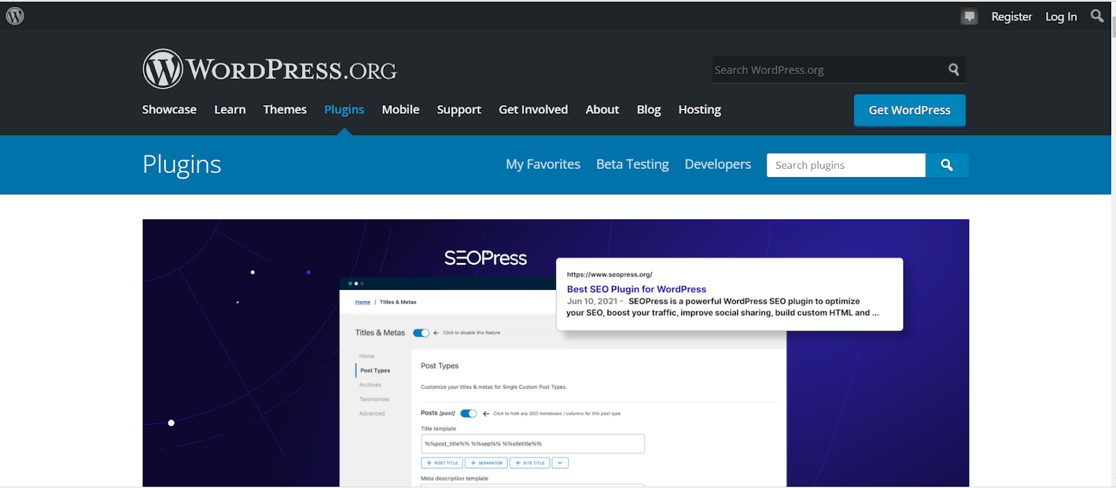Open the Learn menu item
This screenshot has width=1116, height=488.
click(230, 109)
